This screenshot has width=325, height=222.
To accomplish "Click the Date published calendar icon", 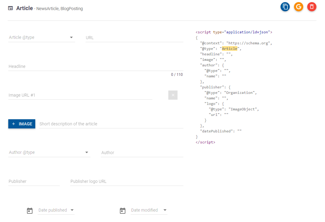I will [30, 210].
